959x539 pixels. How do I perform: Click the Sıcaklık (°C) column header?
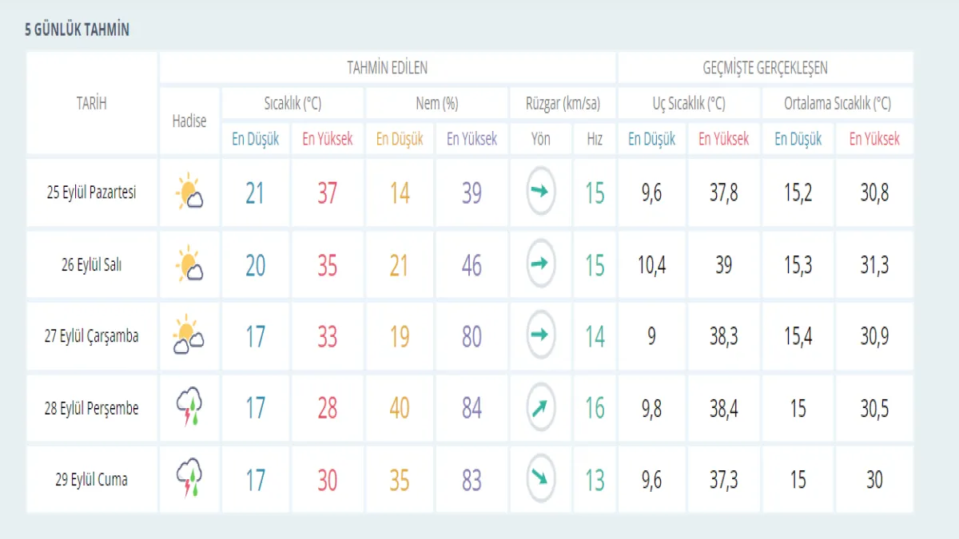pos(292,104)
